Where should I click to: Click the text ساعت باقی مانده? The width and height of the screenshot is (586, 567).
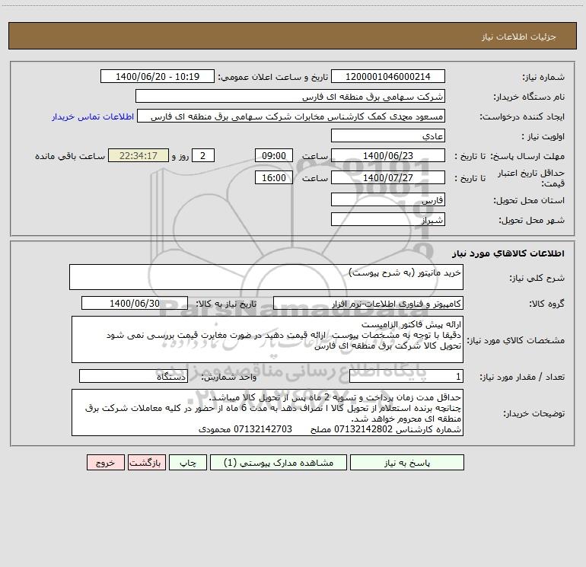70,156
